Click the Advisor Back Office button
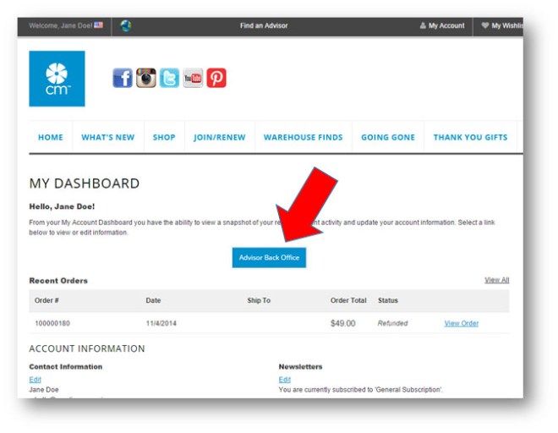This screenshot has width=558, height=433. point(269,257)
